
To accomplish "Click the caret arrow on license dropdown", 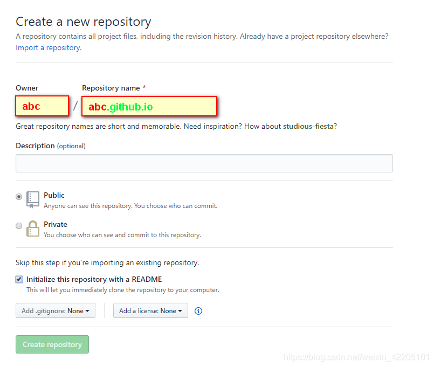I will 180,311.
